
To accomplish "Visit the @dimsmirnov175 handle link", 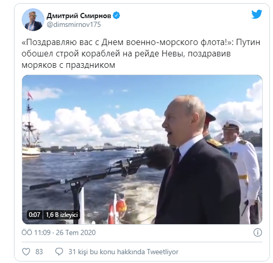I will 73,24.
